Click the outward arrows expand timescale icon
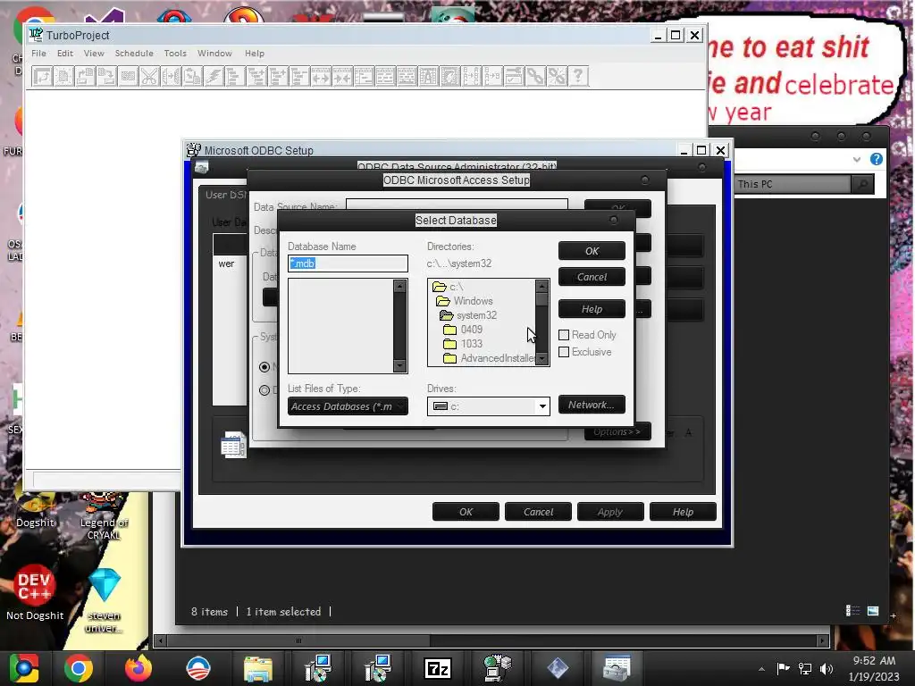Image resolution: width=915 pixels, height=686 pixels. pos(321,77)
